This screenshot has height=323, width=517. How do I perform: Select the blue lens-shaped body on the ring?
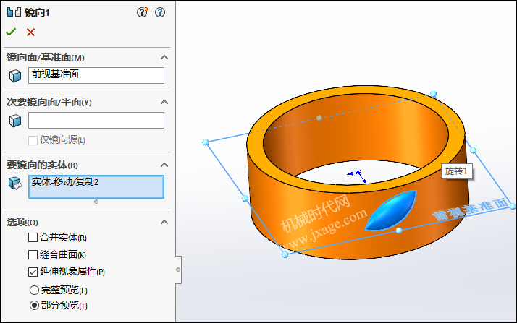tap(391, 210)
